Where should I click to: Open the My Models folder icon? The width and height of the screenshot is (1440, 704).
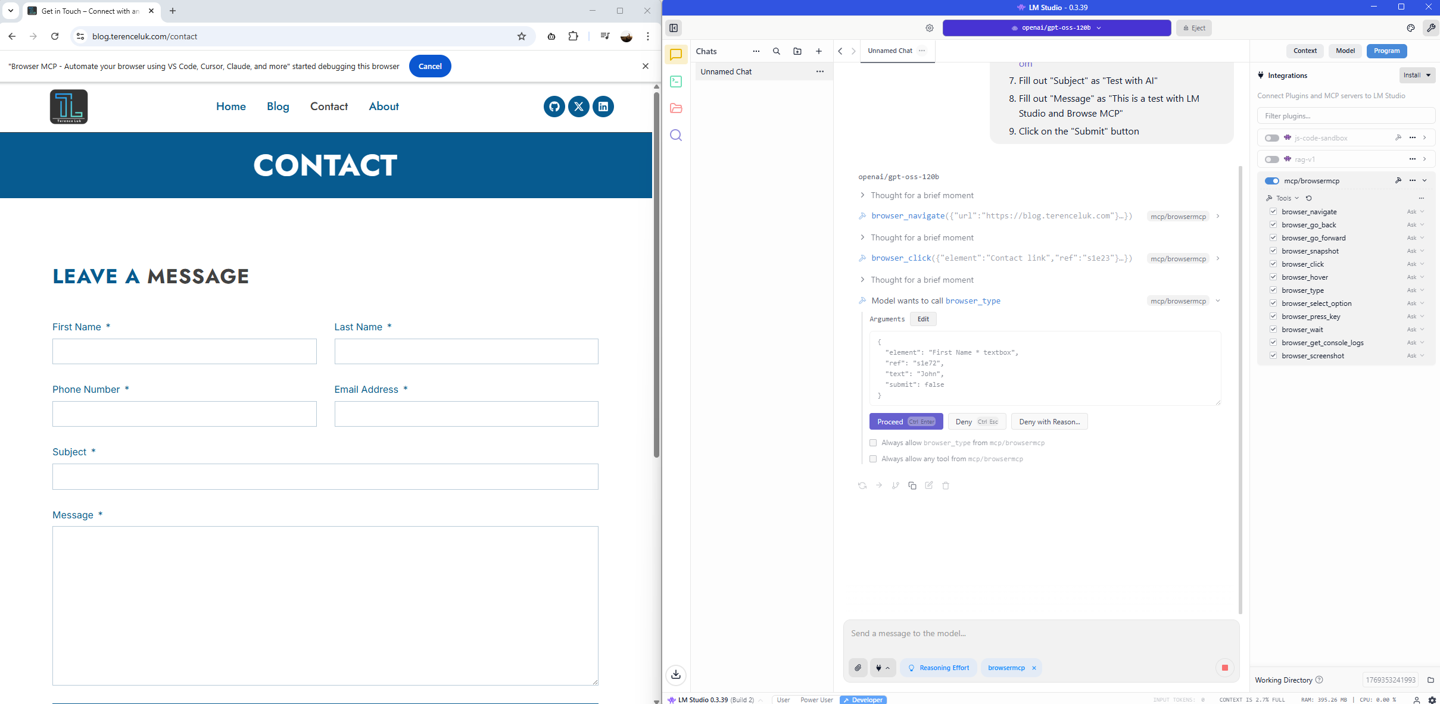coord(676,108)
